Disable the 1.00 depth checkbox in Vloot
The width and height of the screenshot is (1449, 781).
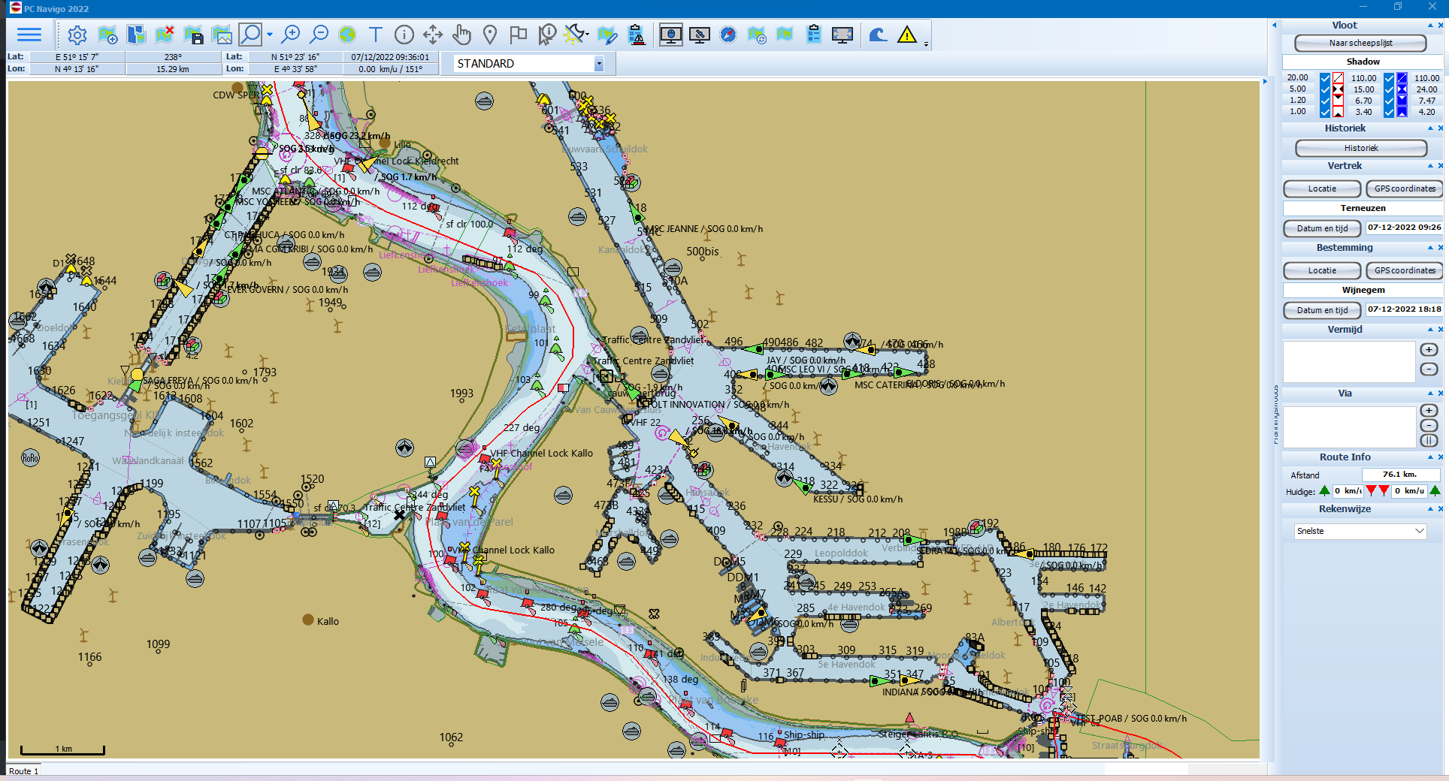coord(1324,111)
